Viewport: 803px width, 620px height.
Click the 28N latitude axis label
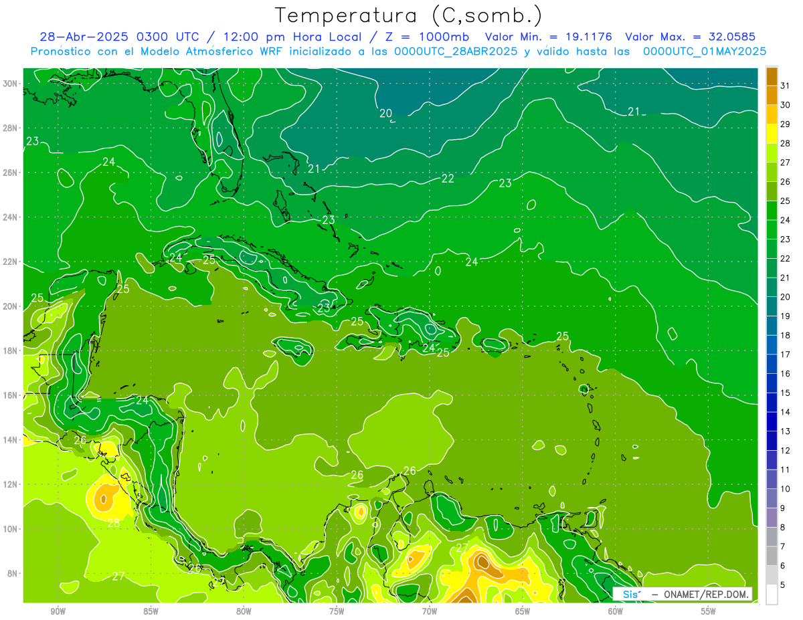(x=11, y=128)
